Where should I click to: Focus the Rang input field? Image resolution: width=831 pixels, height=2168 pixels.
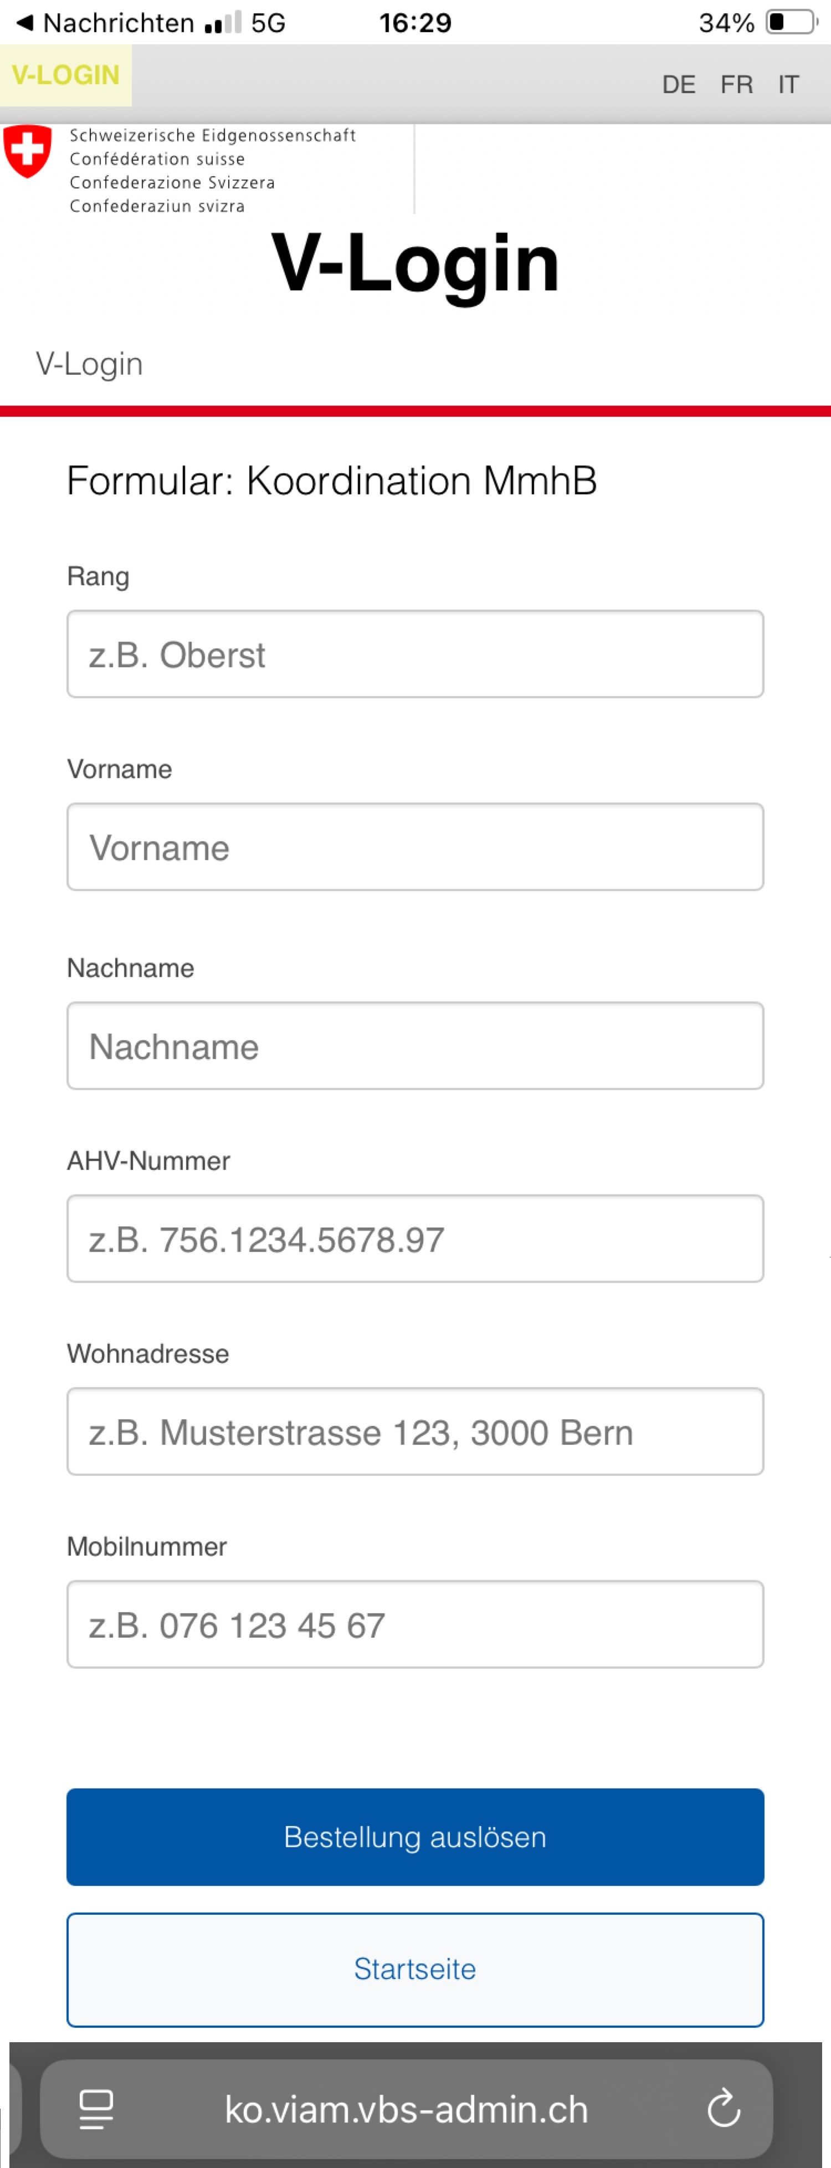(416, 655)
